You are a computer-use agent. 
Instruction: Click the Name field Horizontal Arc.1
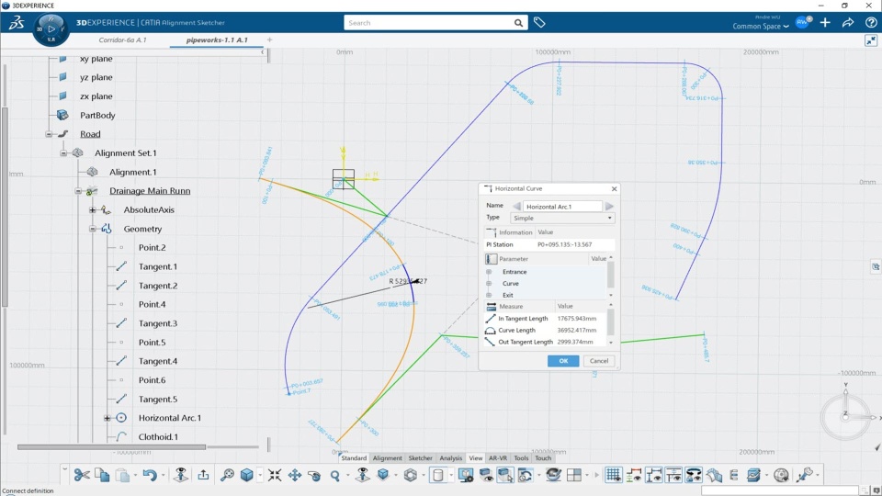tap(562, 207)
